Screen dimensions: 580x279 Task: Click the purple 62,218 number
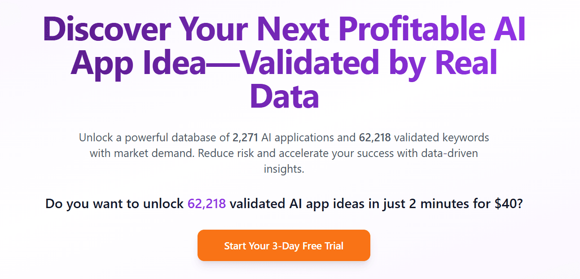(207, 204)
